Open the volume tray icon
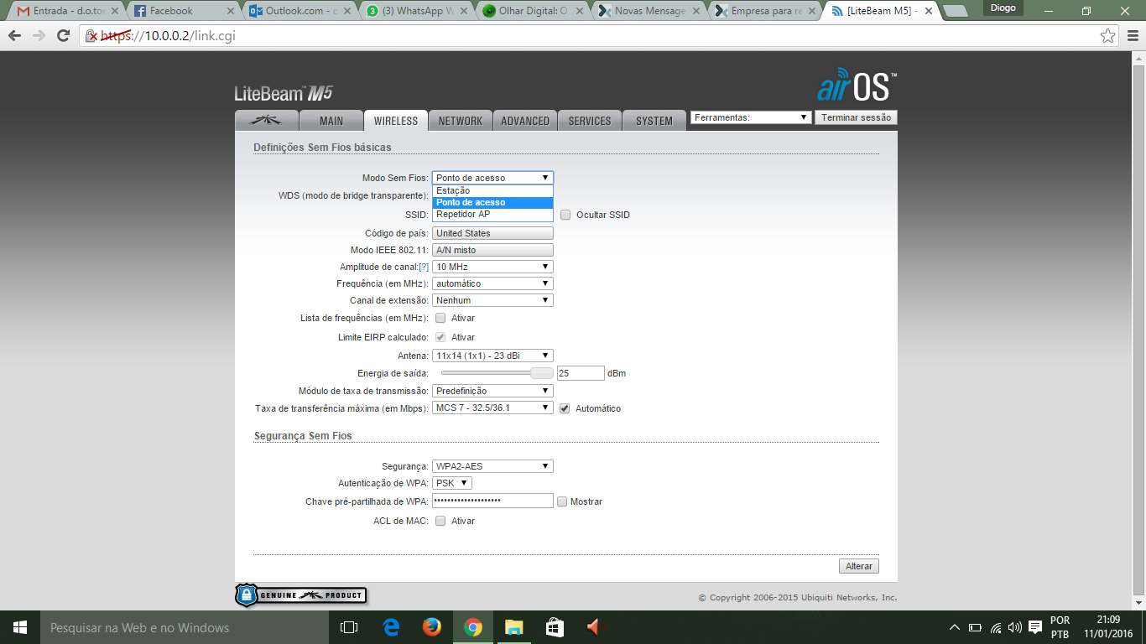The image size is (1146, 644). (1015, 627)
